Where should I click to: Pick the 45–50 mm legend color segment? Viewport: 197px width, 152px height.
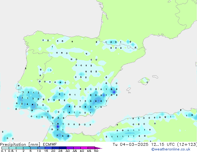(91, 148)
